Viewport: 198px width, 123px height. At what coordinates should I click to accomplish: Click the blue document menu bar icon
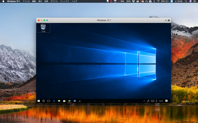(x=172, y=1)
